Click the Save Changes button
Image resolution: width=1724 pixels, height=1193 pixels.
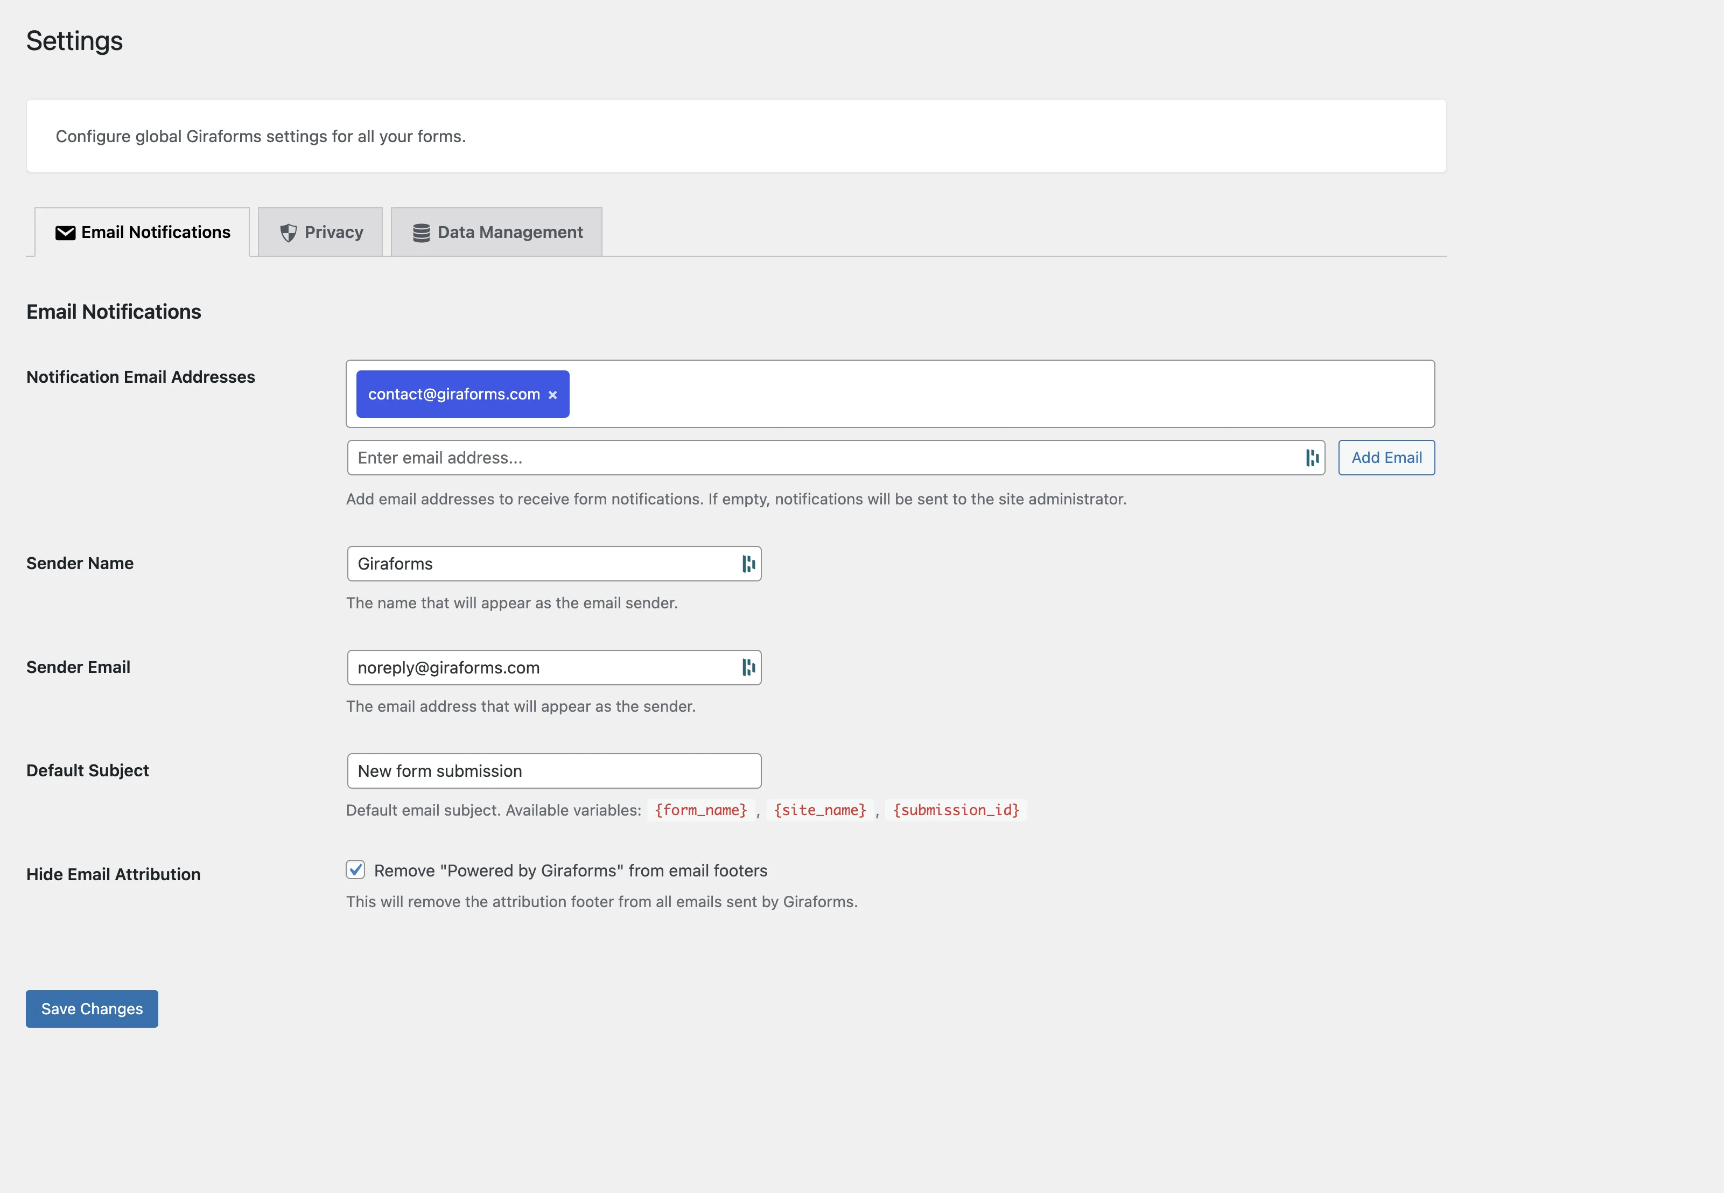(x=91, y=1008)
